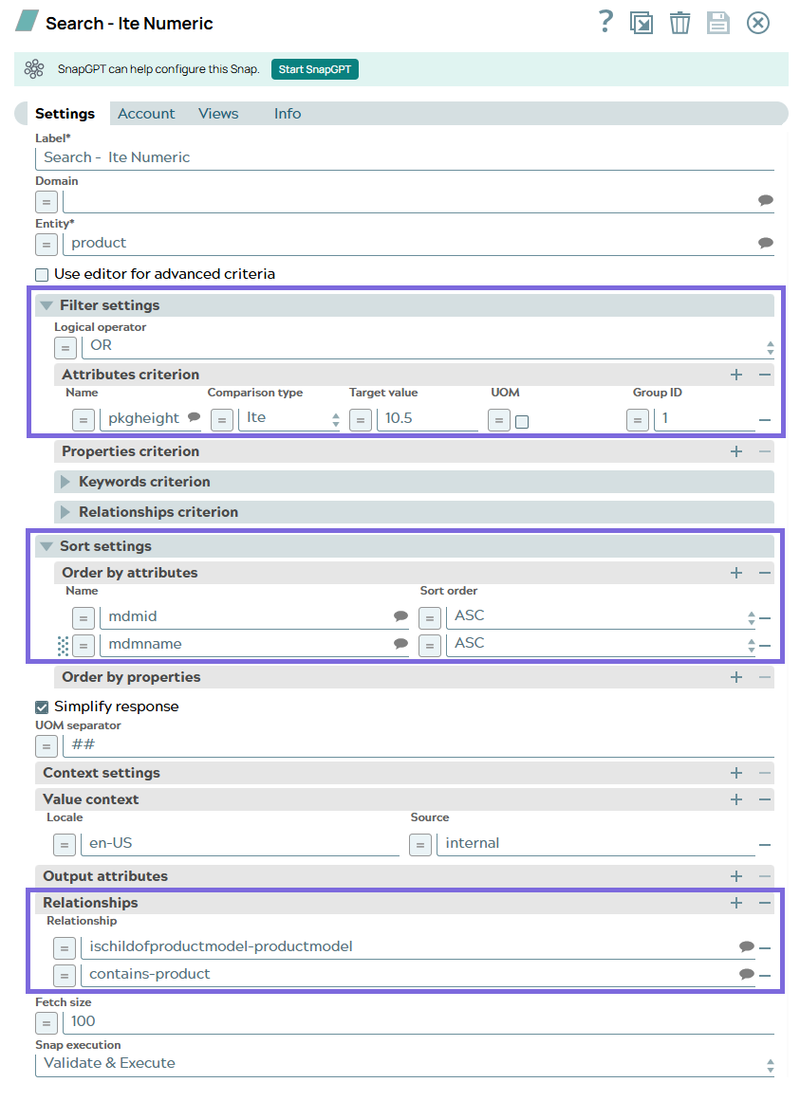
Task: Open the Snap help documentation
Action: coord(605,22)
